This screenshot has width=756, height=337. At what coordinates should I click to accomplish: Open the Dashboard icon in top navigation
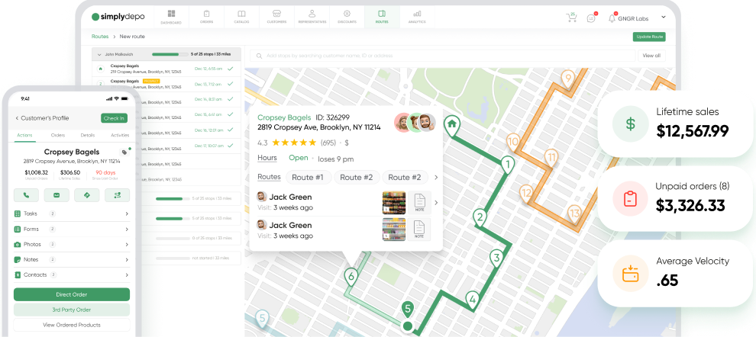(x=171, y=16)
